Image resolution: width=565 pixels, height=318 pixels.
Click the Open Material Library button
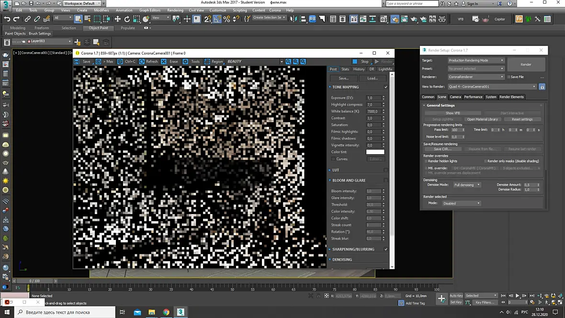482,119
